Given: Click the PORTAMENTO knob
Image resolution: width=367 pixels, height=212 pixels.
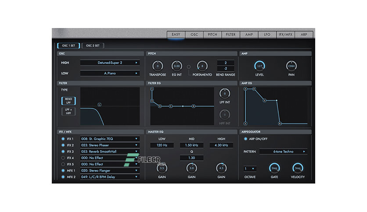Looking at the screenshot, I should pyautogui.click(x=202, y=66).
